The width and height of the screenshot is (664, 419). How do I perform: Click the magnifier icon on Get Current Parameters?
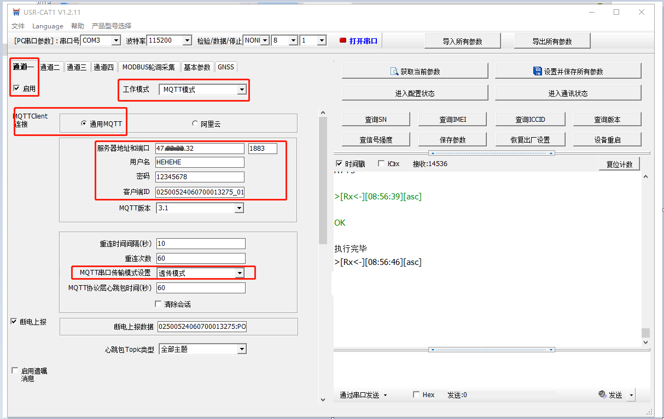point(394,72)
